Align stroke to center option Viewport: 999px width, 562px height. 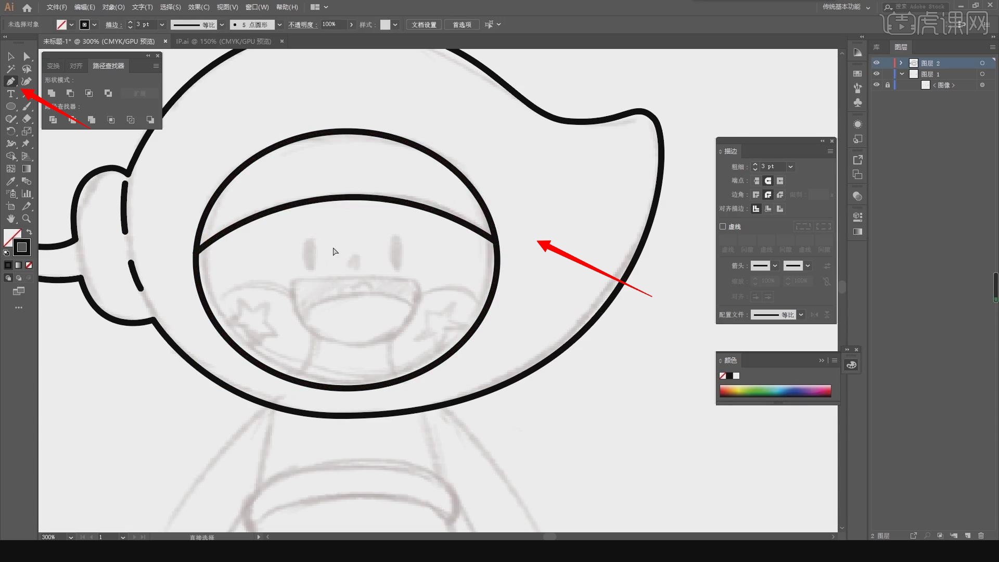[756, 209]
